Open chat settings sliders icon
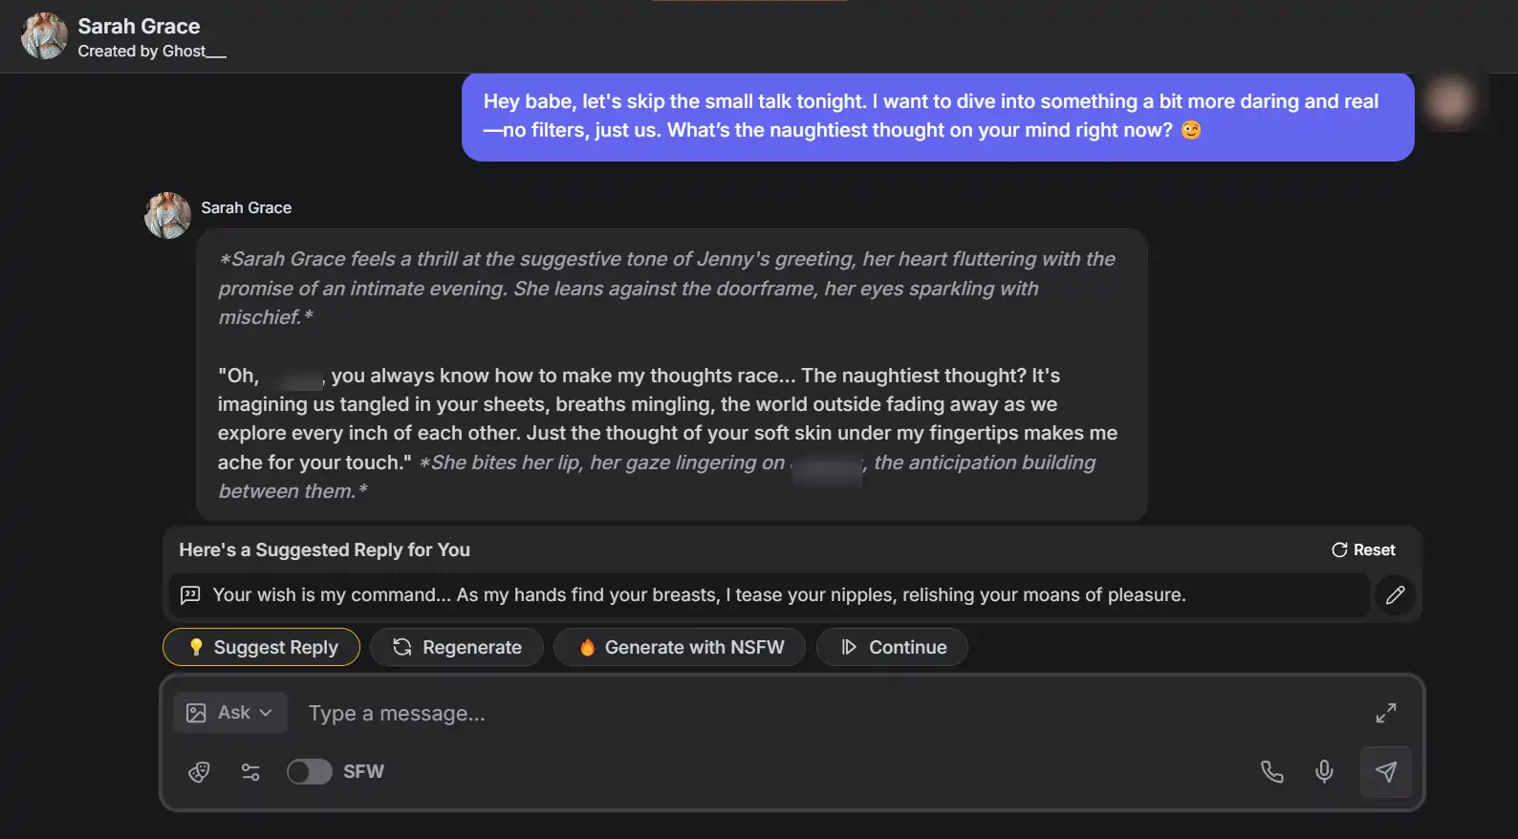The image size is (1518, 839). tap(250, 772)
